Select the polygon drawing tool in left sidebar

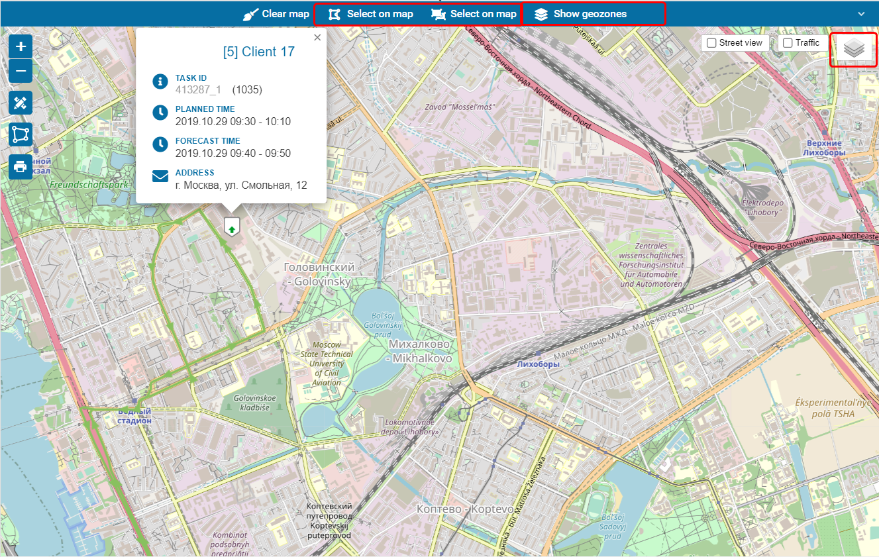21,134
